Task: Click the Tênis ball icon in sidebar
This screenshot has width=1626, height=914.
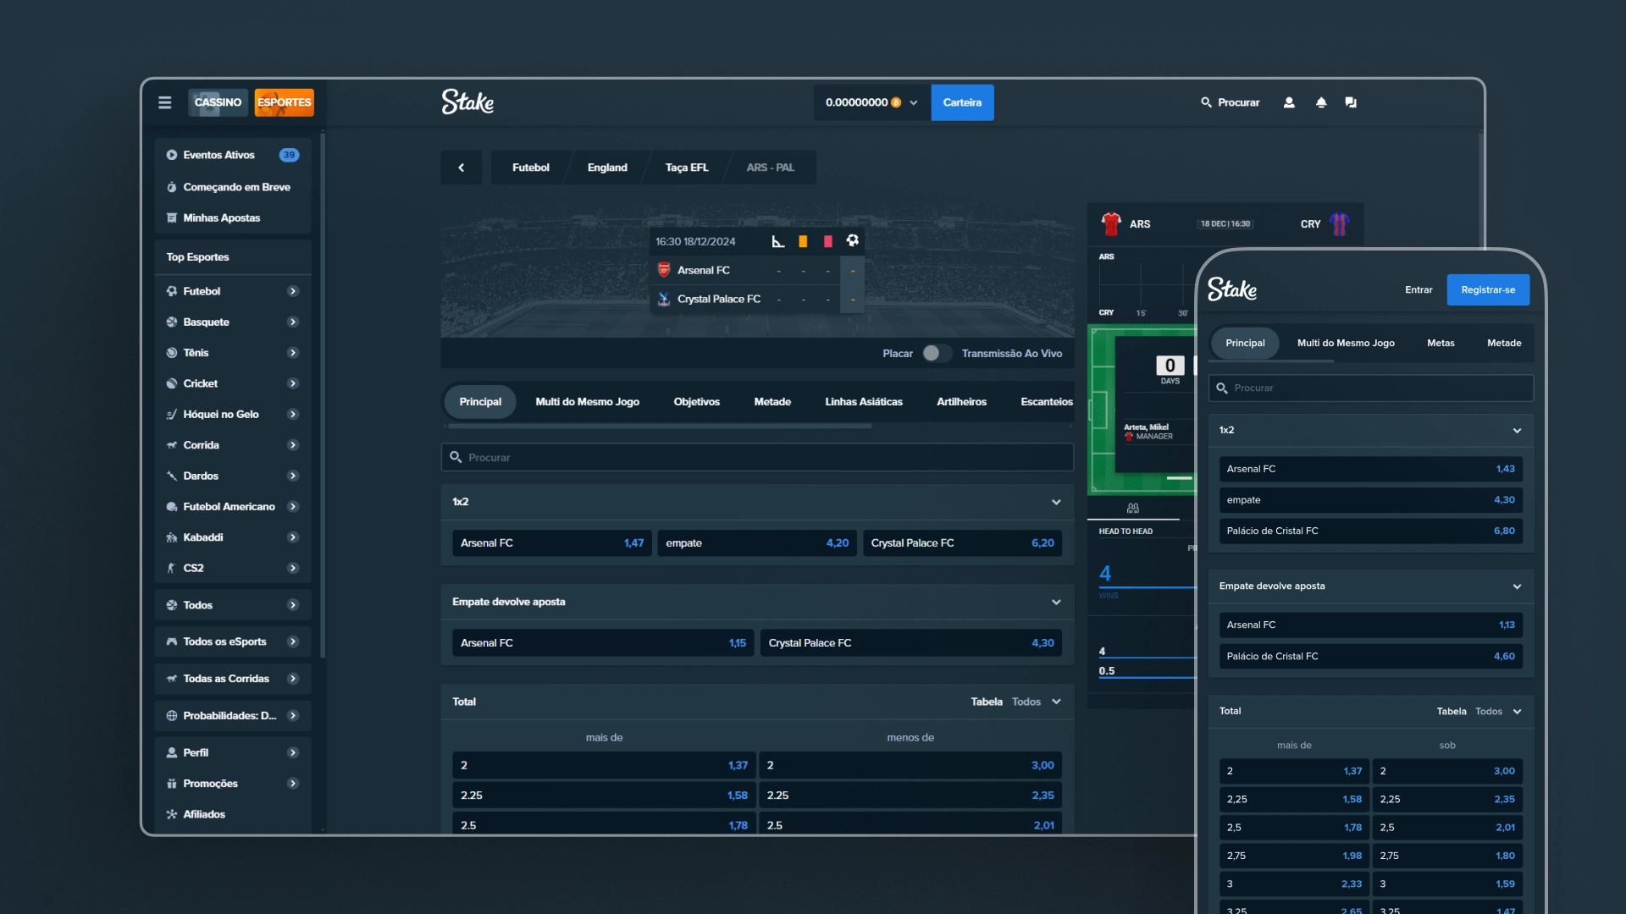Action: [x=172, y=353]
